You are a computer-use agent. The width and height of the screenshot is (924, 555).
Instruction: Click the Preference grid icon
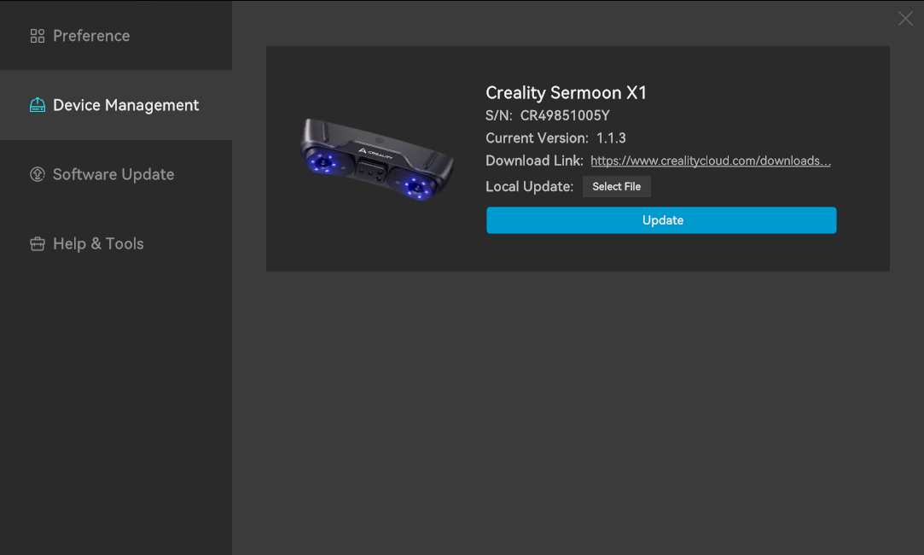pos(38,36)
